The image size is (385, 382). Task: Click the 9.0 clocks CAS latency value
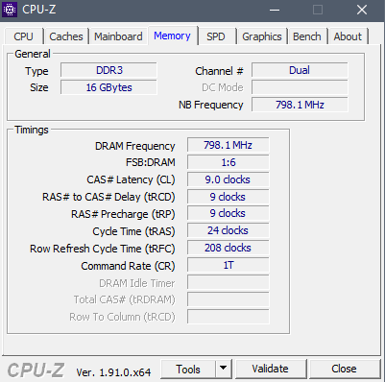[x=229, y=179]
